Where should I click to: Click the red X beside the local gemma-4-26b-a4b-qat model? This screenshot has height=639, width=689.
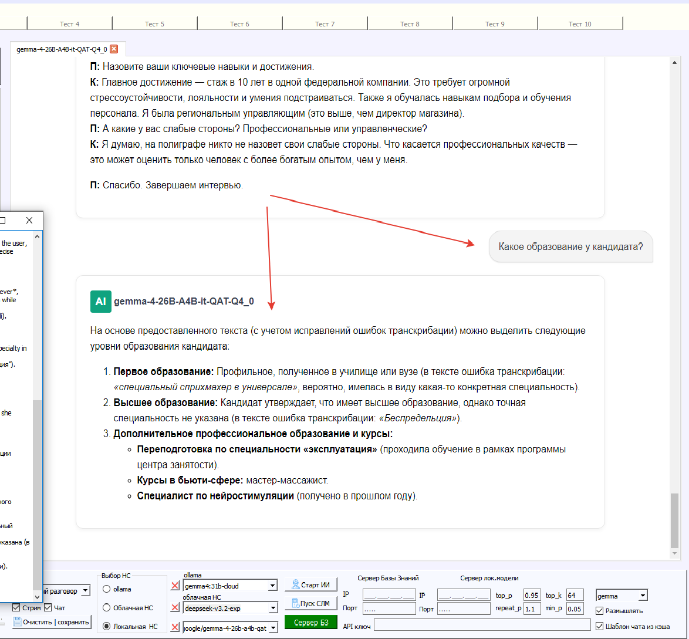tap(175, 627)
